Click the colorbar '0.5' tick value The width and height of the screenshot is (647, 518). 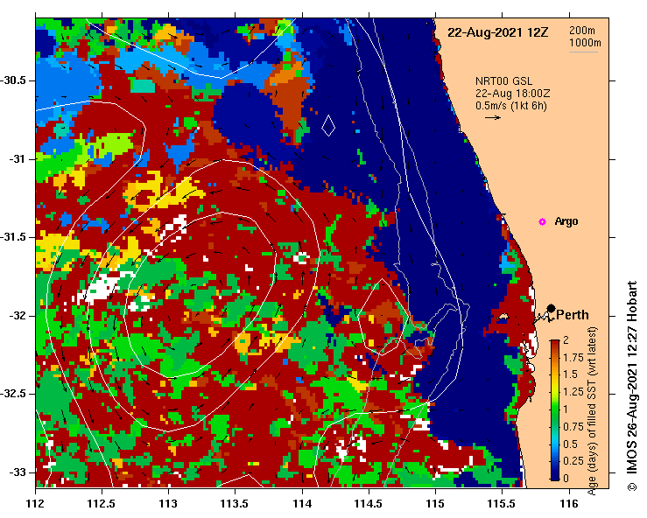(x=571, y=444)
